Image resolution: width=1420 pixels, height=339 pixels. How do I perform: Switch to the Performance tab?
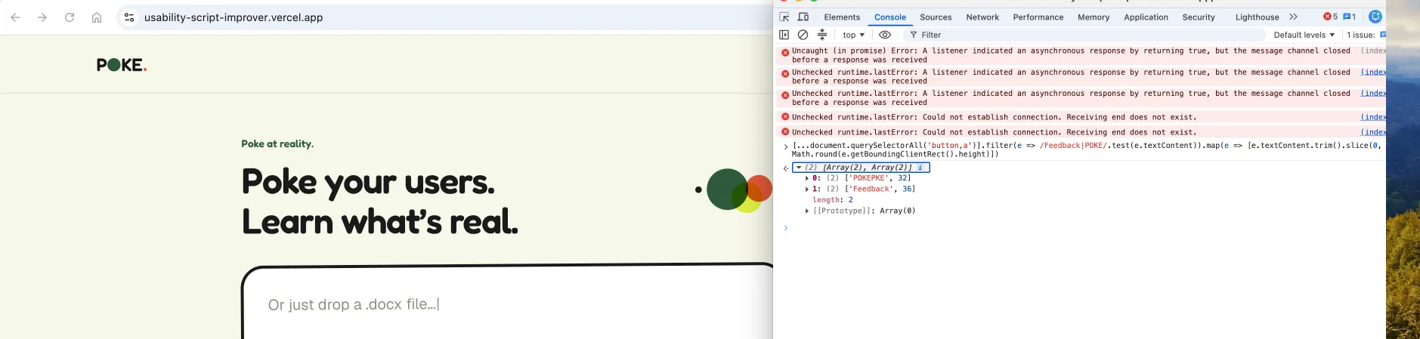pos(1038,17)
